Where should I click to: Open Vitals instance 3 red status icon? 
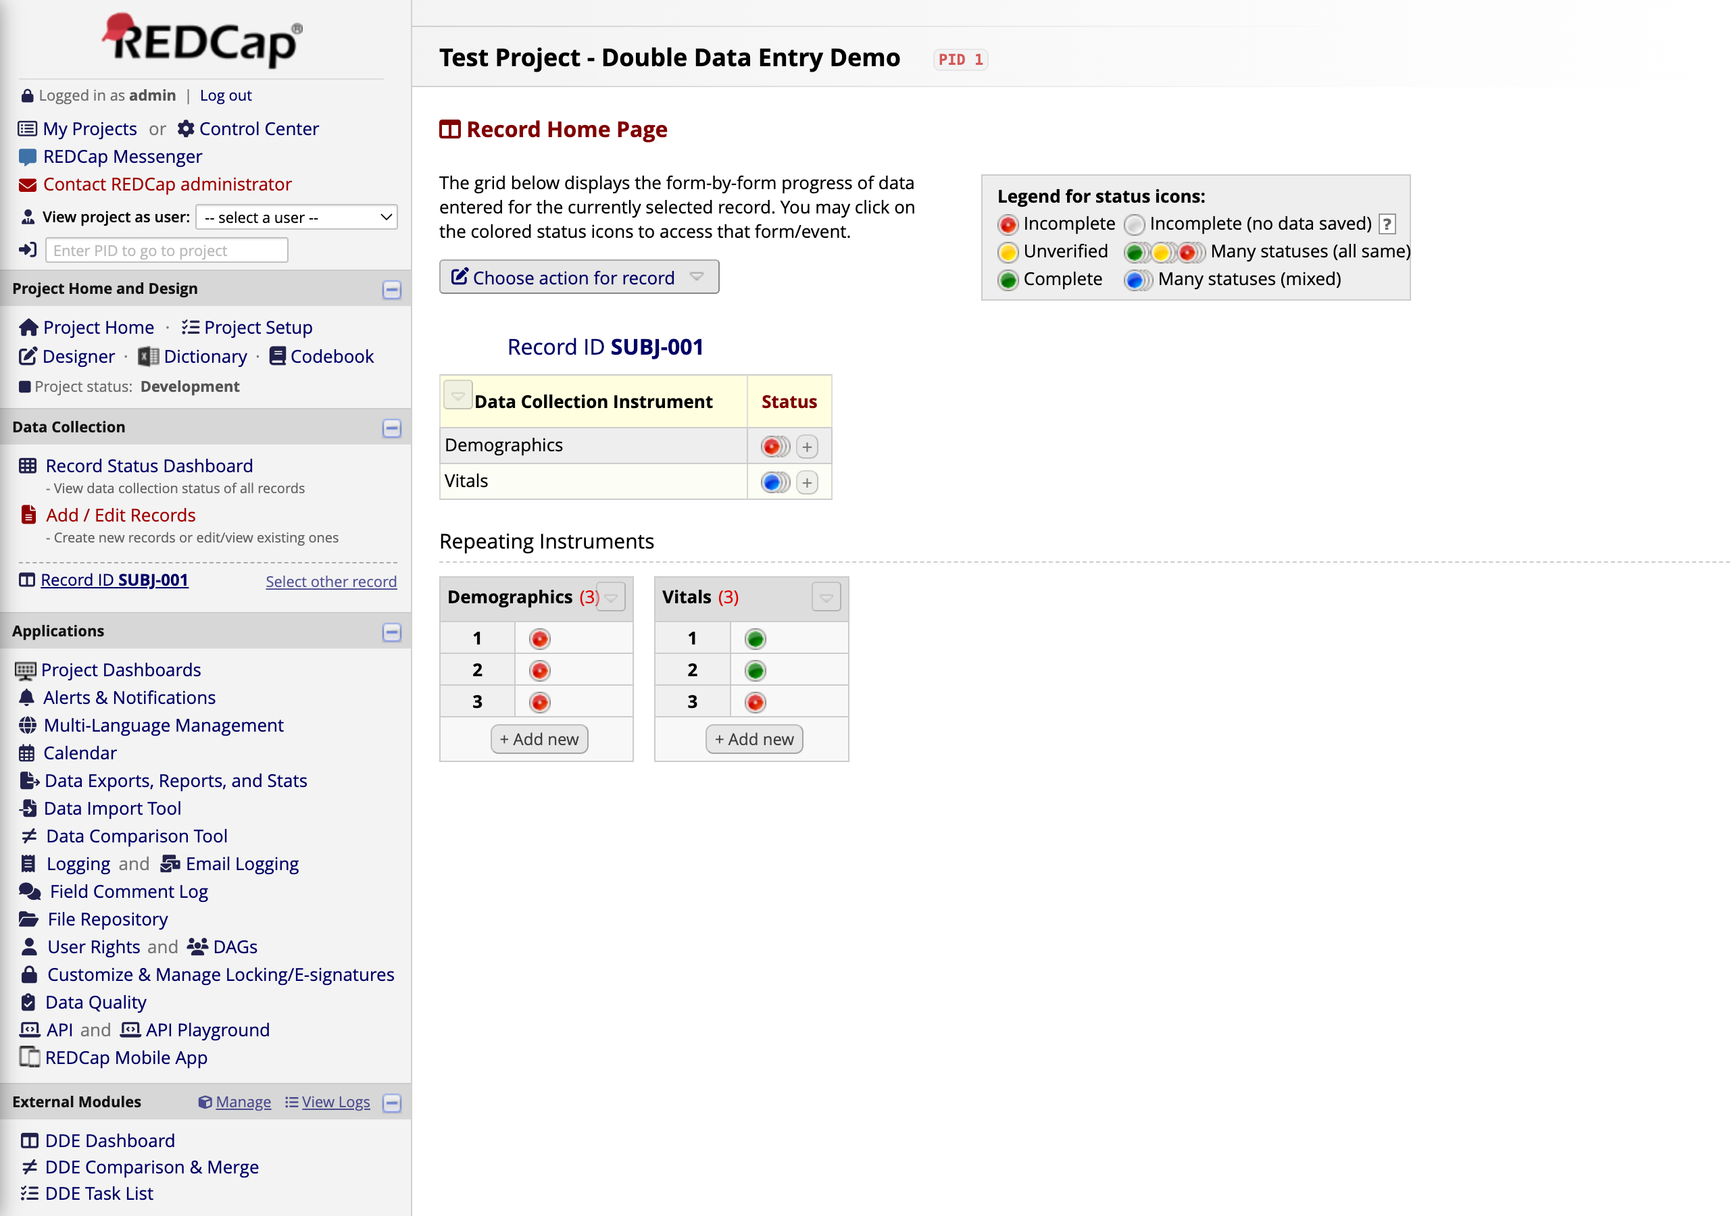(755, 702)
